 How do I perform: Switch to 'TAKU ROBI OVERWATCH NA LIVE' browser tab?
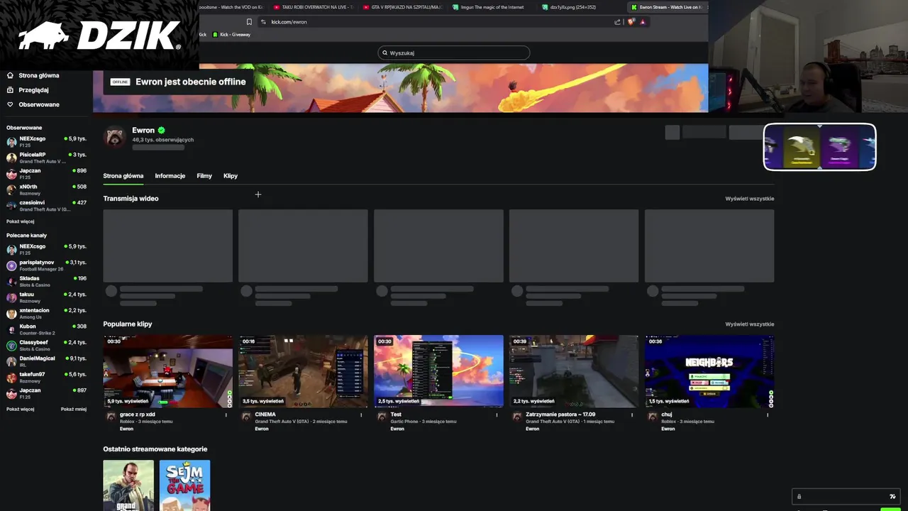tap(312, 7)
